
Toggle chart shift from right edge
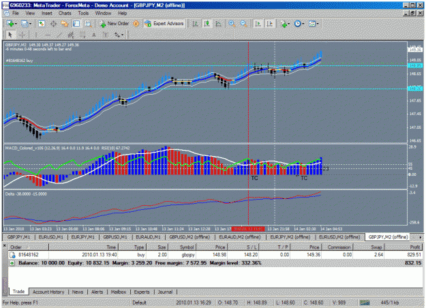(269, 24)
